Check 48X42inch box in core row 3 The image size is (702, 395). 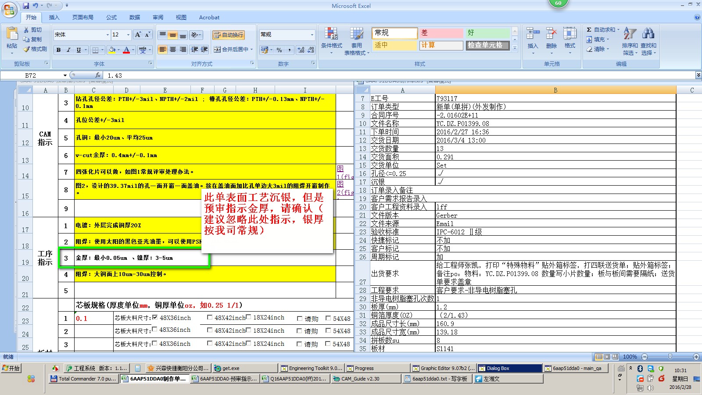210,344
